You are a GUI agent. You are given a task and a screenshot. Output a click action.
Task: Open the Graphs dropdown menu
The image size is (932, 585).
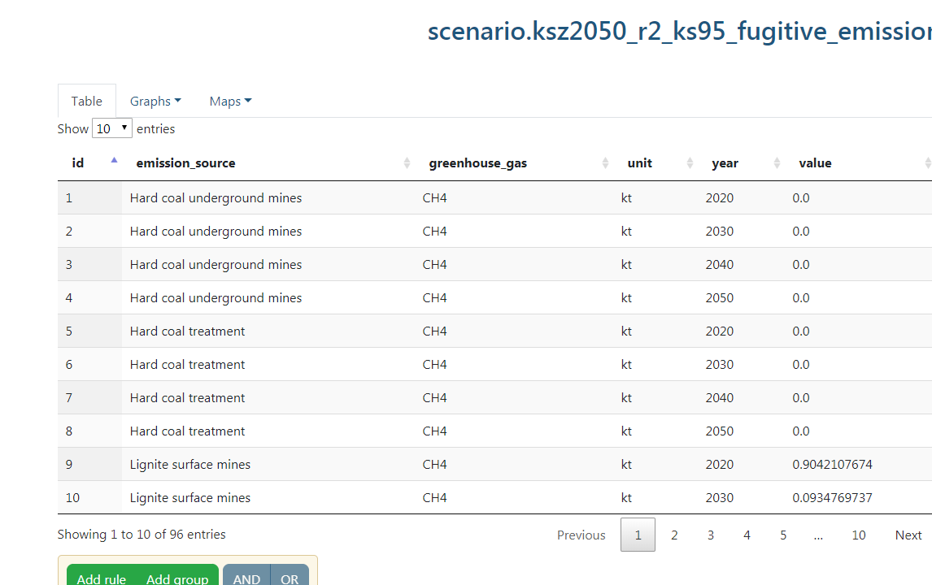pyautogui.click(x=155, y=101)
